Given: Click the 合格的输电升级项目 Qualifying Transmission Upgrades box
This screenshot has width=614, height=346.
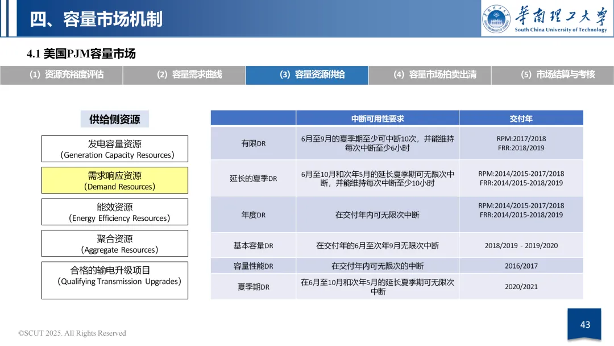Looking at the screenshot, I should [x=115, y=281].
